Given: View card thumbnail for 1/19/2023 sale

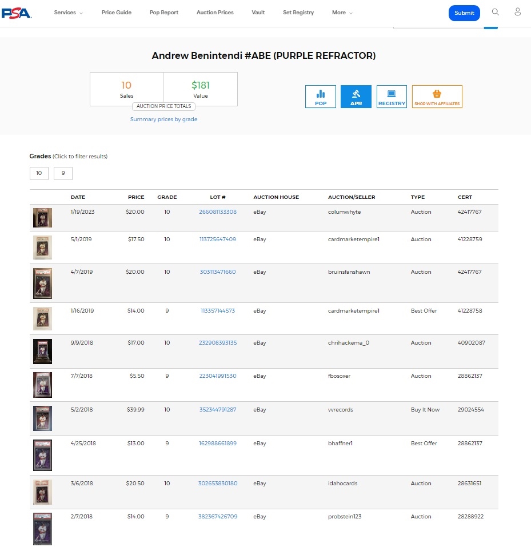Looking at the screenshot, I should point(42,218).
